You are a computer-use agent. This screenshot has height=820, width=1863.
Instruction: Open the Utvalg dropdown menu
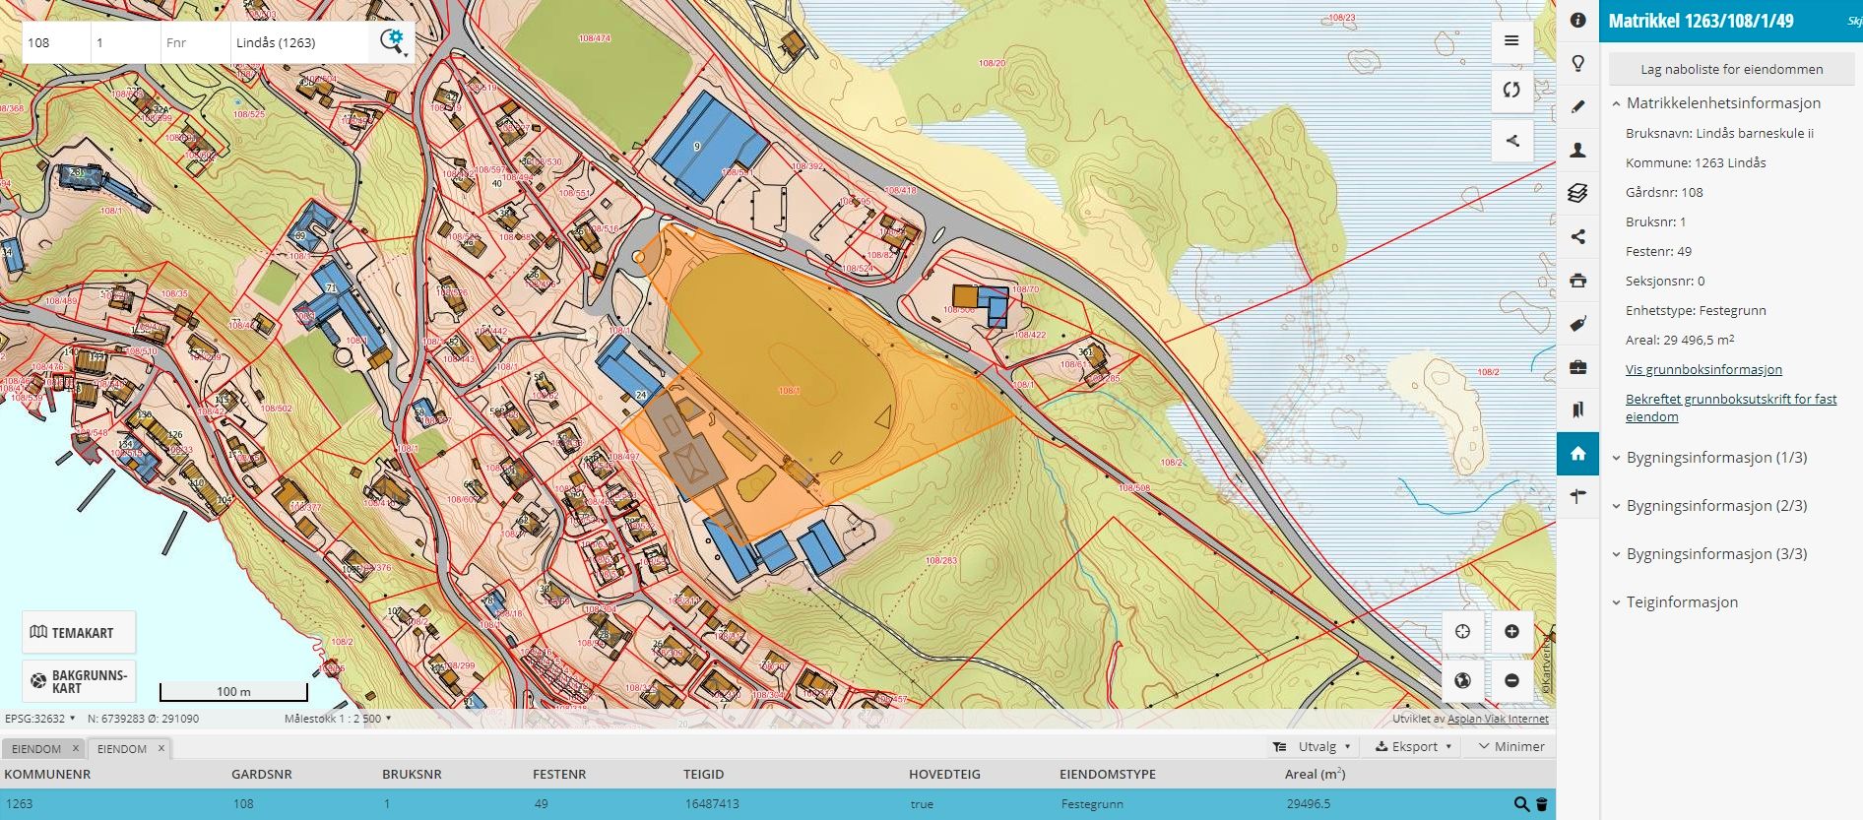(x=1312, y=747)
